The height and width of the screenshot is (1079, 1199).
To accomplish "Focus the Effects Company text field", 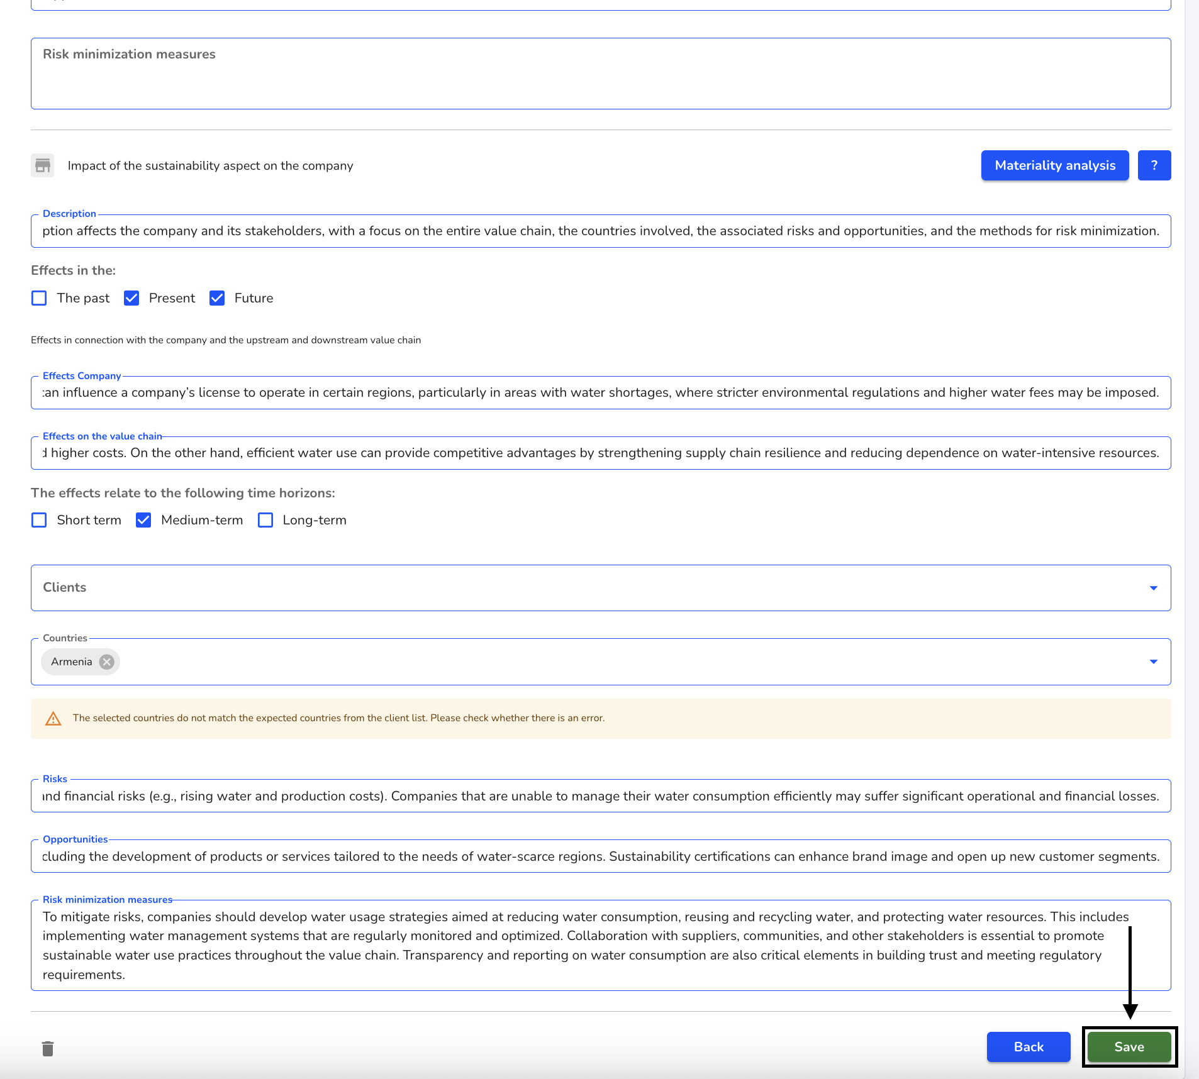I will [601, 392].
